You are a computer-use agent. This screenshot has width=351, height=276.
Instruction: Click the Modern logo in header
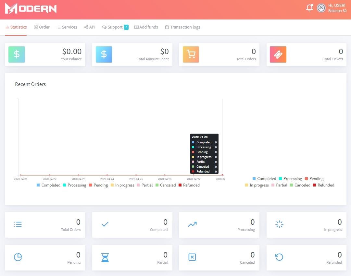pyautogui.click(x=31, y=9)
